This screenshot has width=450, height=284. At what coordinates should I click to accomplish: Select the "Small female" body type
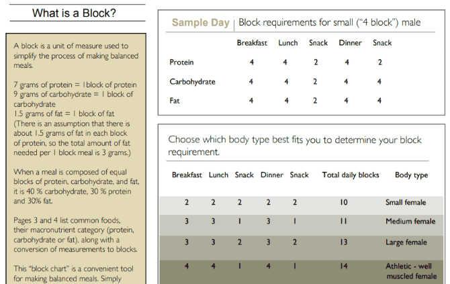pos(407,202)
